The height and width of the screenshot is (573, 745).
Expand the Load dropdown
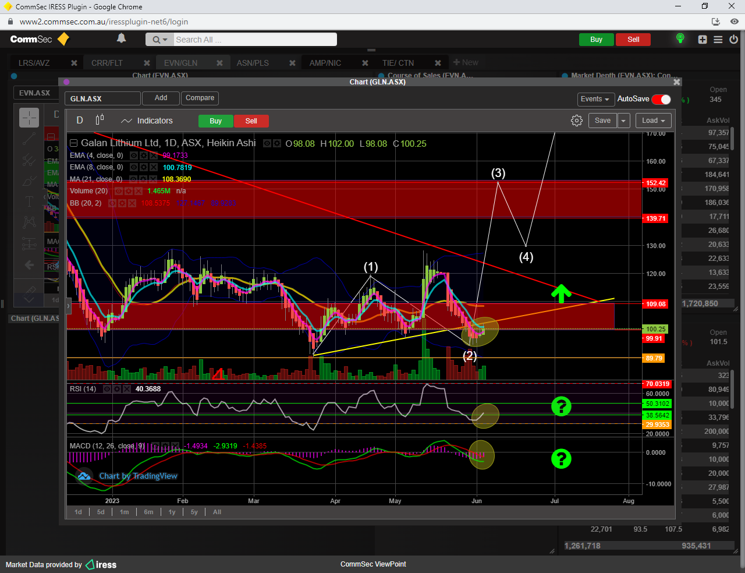[x=653, y=121]
